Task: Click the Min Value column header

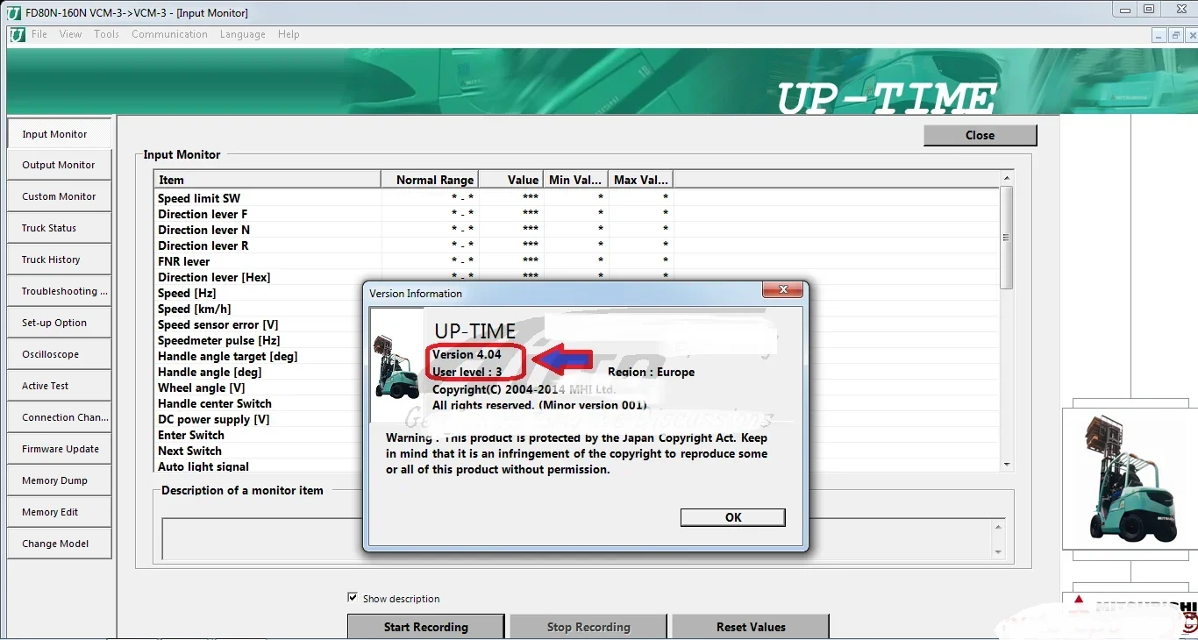Action: pyautogui.click(x=576, y=180)
